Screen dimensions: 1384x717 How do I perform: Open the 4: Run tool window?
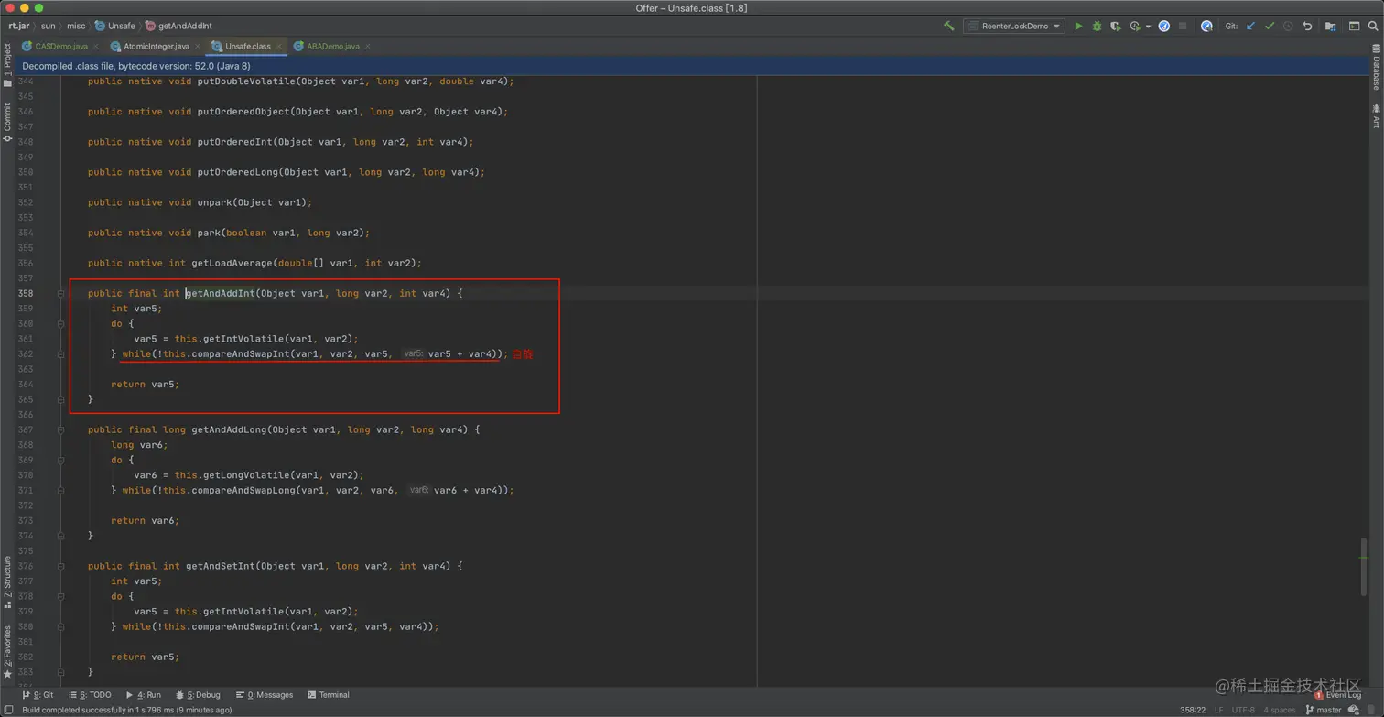(x=144, y=695)
